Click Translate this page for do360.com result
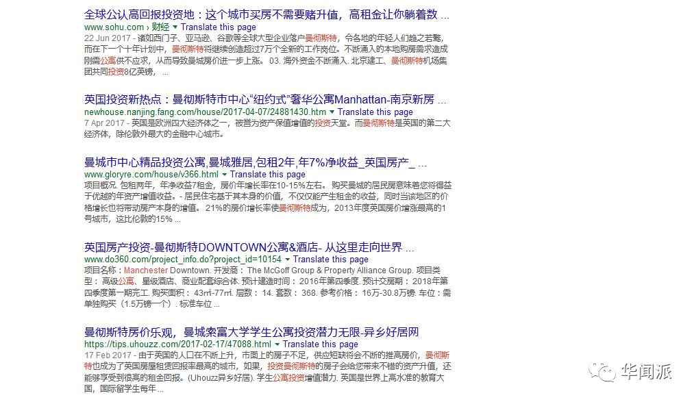The height and width of the screenshot is (402, 694). point(330,259)
